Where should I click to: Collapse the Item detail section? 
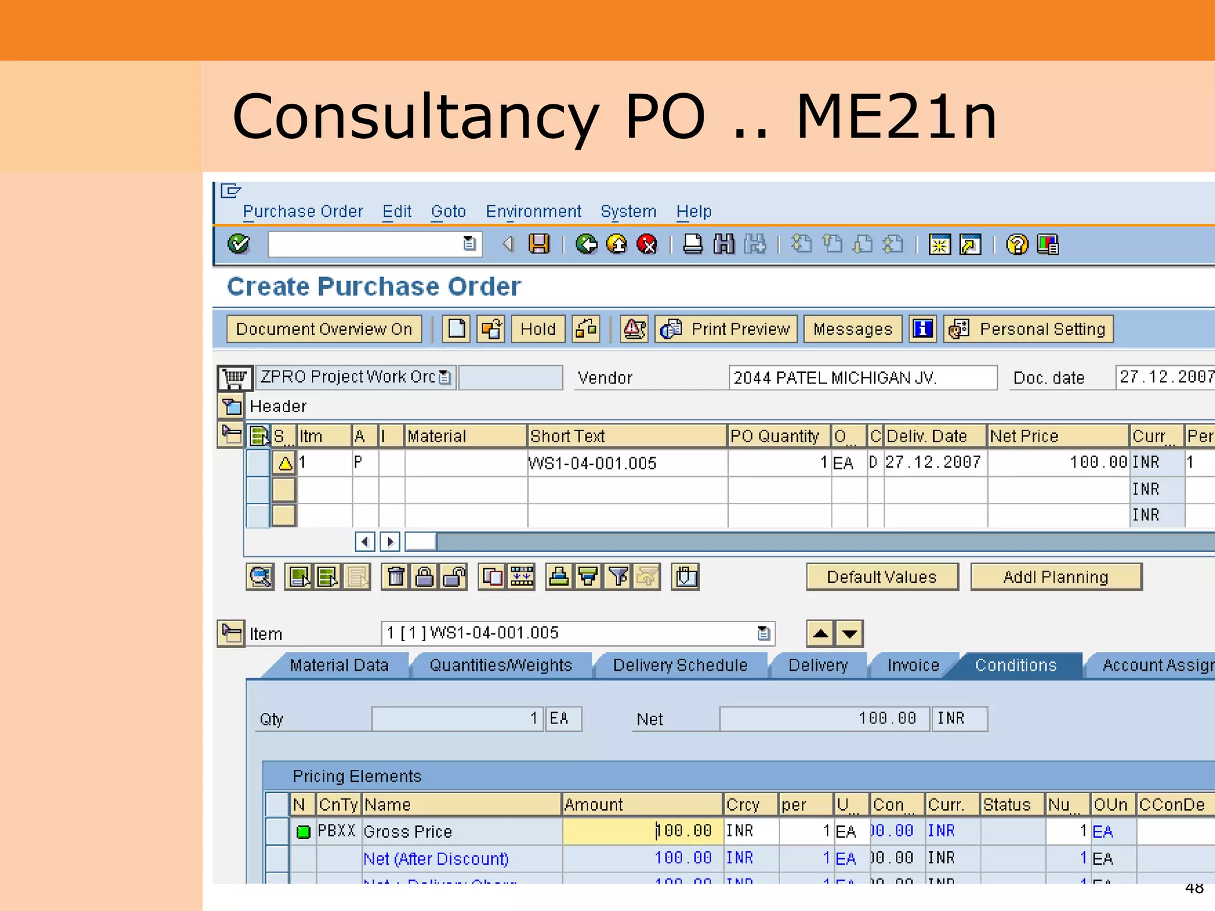tap(231, 633)
